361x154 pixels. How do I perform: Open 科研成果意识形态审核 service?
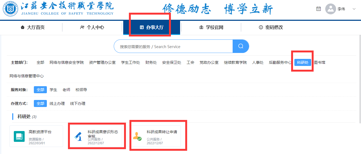click(95, 136)
